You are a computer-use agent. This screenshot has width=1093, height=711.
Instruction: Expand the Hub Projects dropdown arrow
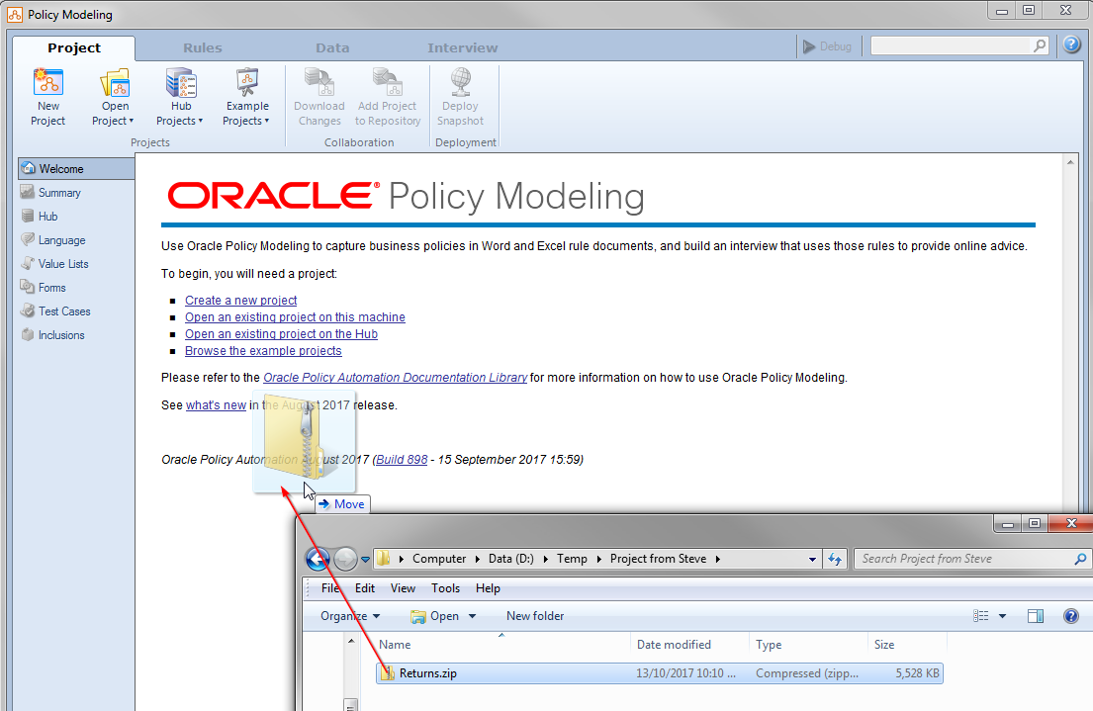point(200,121)
